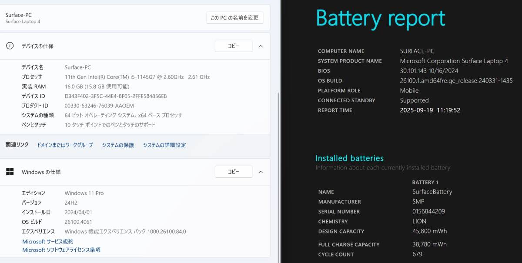Select the デバイス ID value D343F402 text
The image size is (522, 263).
(x=116, y=96)
